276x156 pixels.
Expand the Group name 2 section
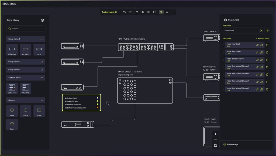coord(42,62)
